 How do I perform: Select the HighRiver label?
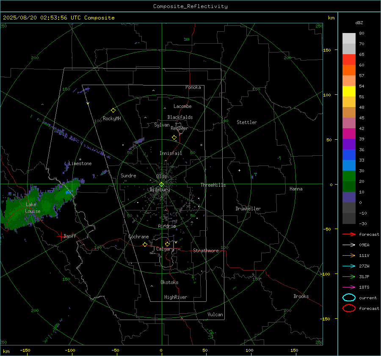pos(176,297)
